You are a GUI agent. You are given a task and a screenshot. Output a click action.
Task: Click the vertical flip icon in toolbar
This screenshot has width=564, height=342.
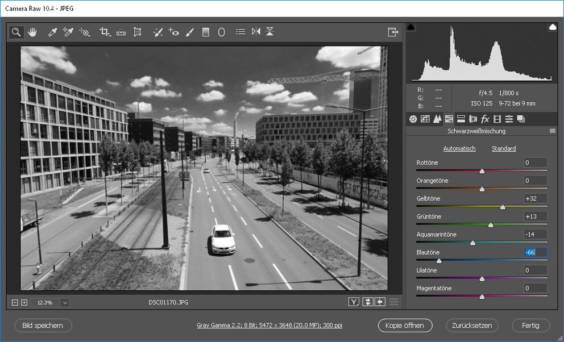(x=269, y=31)
